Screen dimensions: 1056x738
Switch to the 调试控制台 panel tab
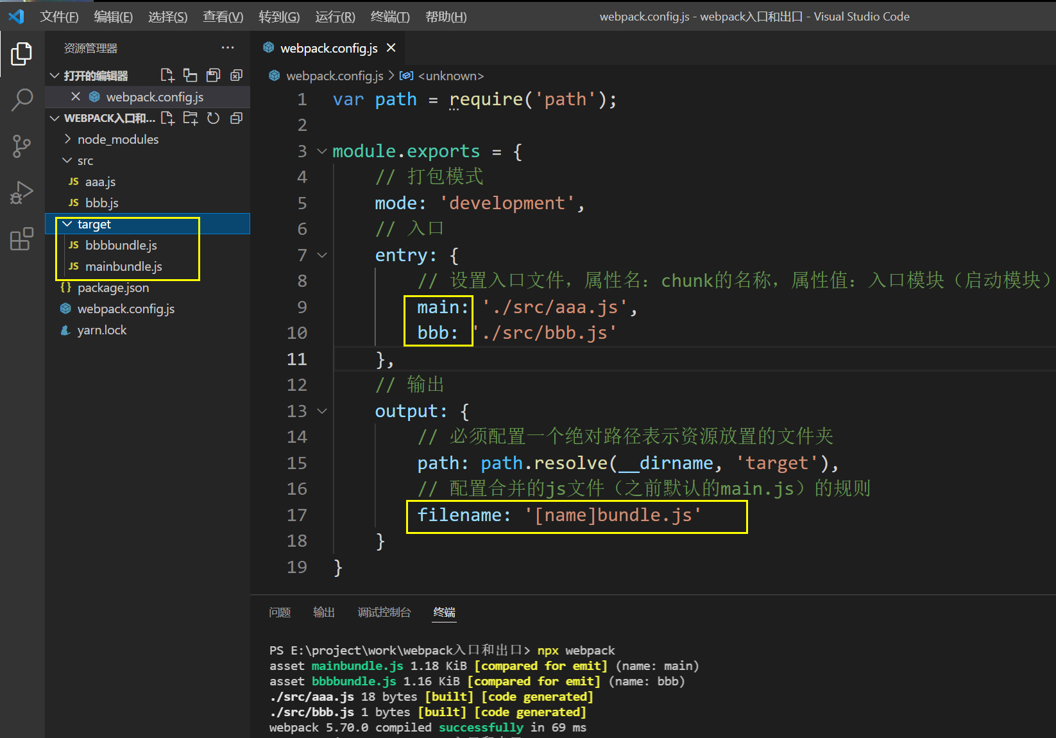pos(384,612)
